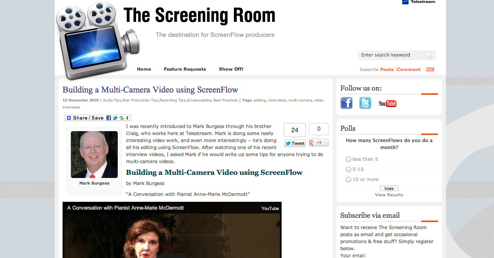Click the tweet count 24 bubble
494x258 pixels.
pyautogui.click(x=295, y=130)
